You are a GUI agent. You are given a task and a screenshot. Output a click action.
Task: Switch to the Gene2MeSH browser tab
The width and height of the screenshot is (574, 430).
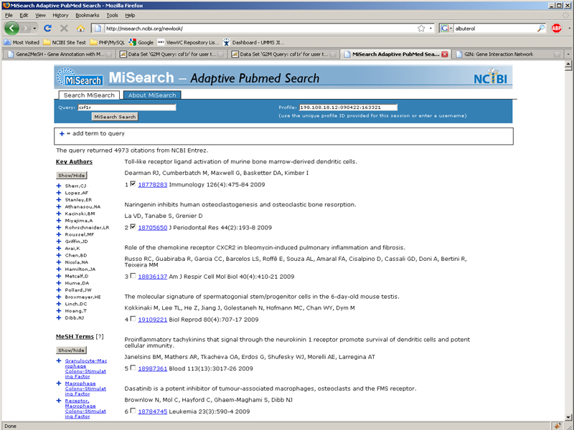59,54
